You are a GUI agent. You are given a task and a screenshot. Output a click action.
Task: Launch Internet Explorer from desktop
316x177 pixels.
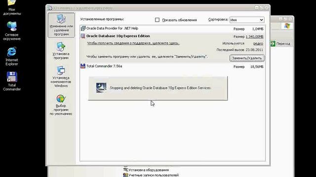pos(12,57)
